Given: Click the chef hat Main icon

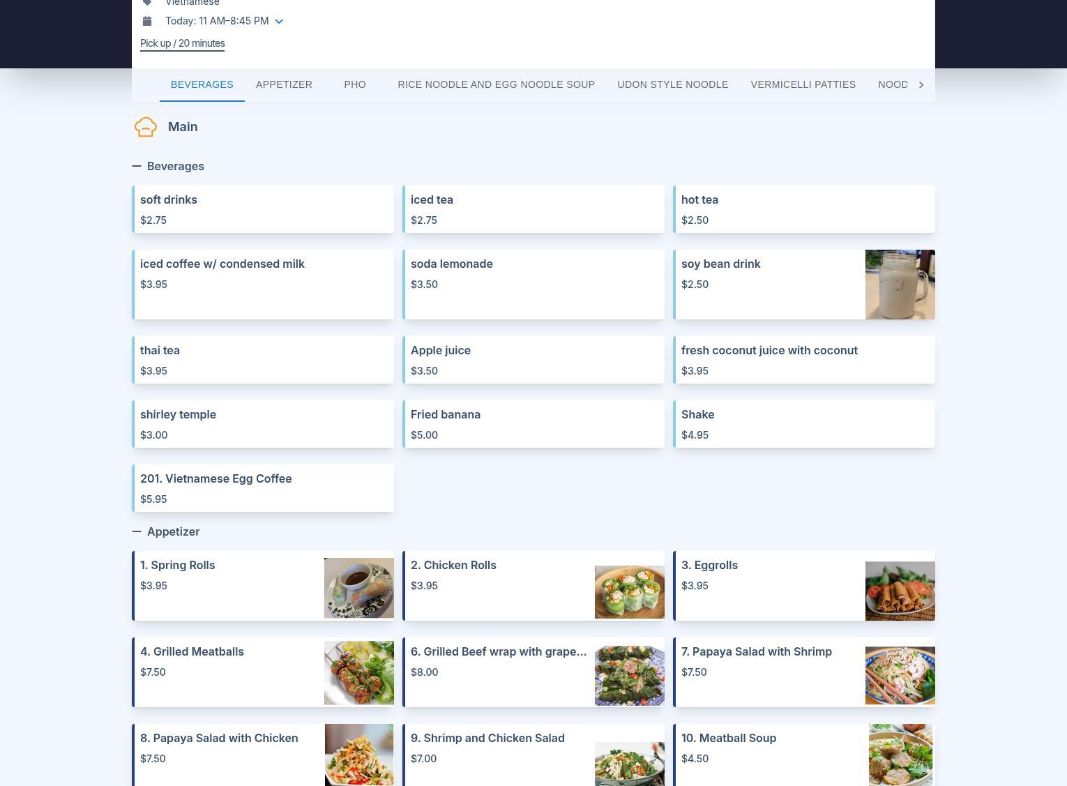Looking at the screenshot, I should click(146, 127).
